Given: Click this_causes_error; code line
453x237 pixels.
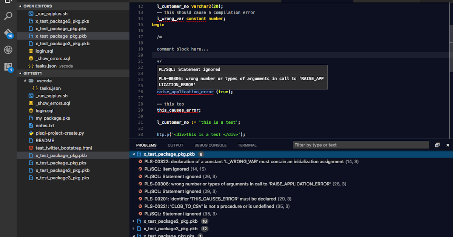Looking at the screenshot, I should pyautogui.click(x=179, y=110).
